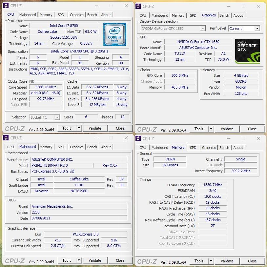Click GPU code name TU117 field
This screenshot has height=267, width=267.
[x=180, y=54]
